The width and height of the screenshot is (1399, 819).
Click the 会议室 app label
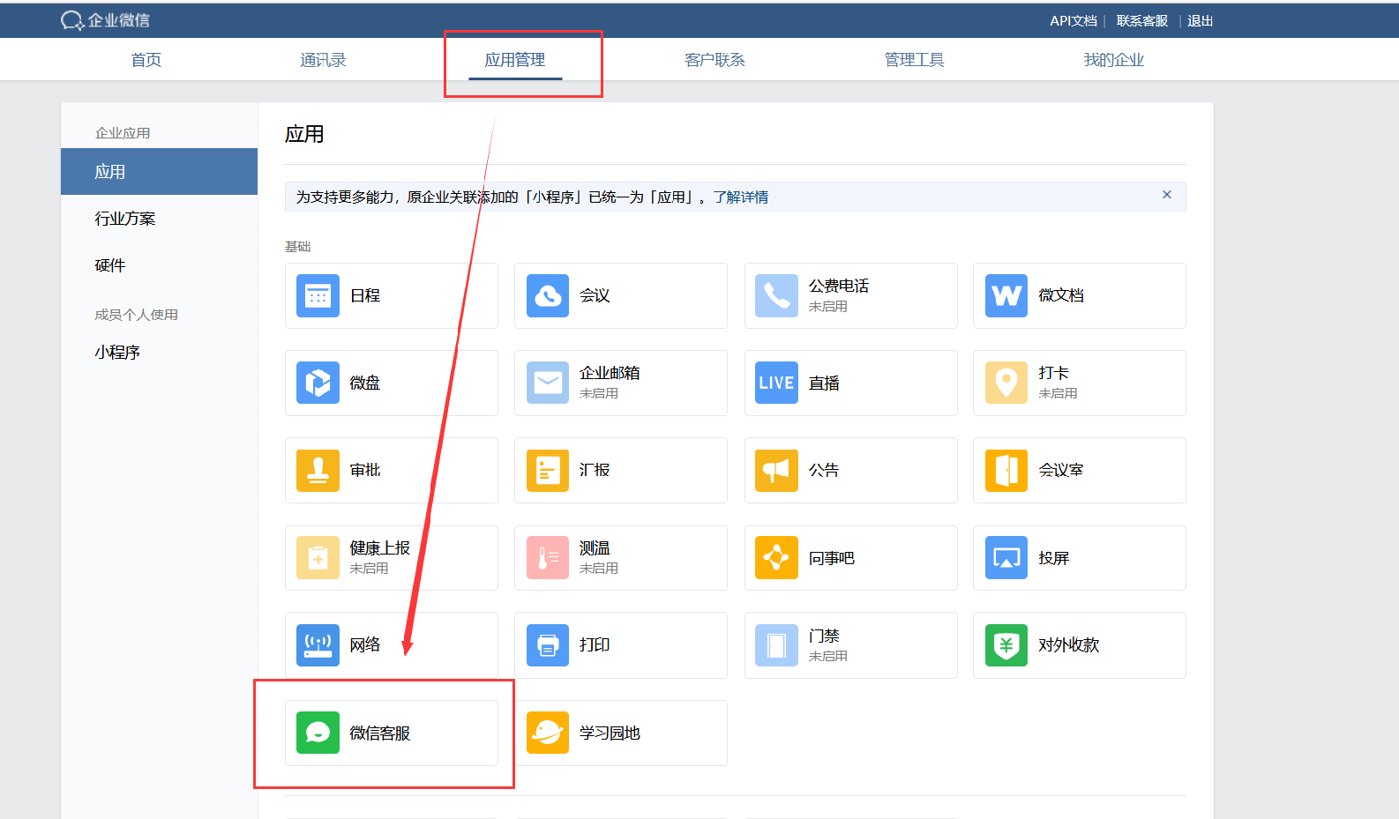(1060, 471)
